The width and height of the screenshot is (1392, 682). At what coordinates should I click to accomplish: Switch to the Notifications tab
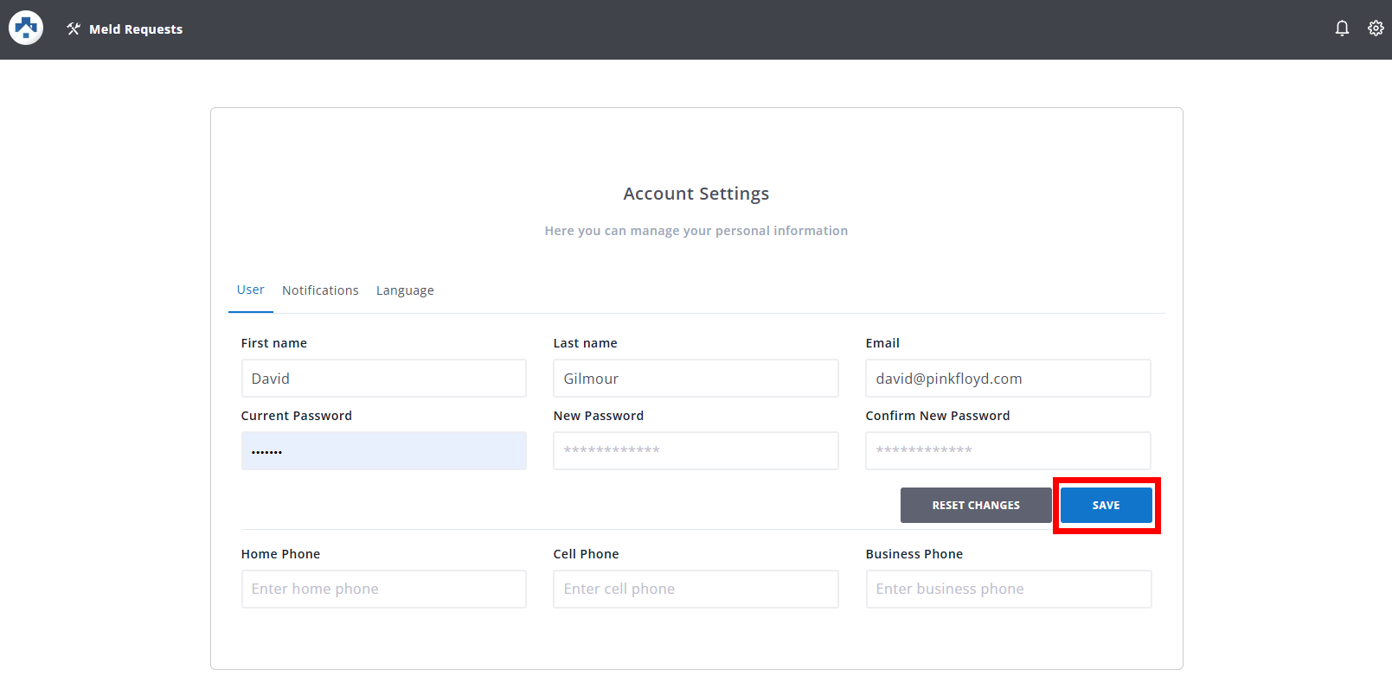click(x=320, y=290)
